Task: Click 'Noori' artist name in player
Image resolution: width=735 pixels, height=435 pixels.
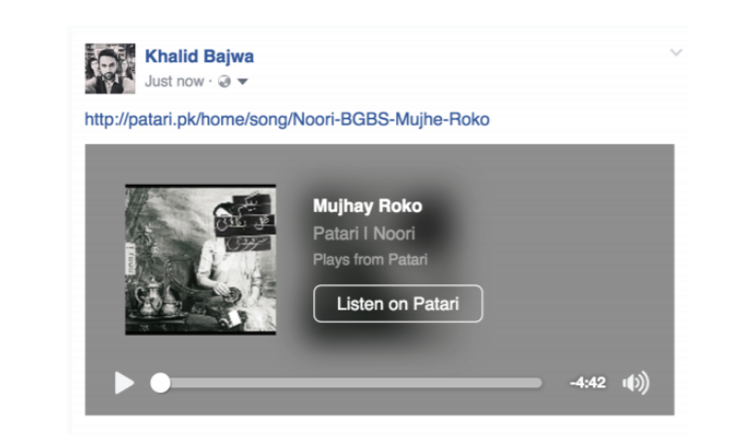Action: [x=394, y=234]
